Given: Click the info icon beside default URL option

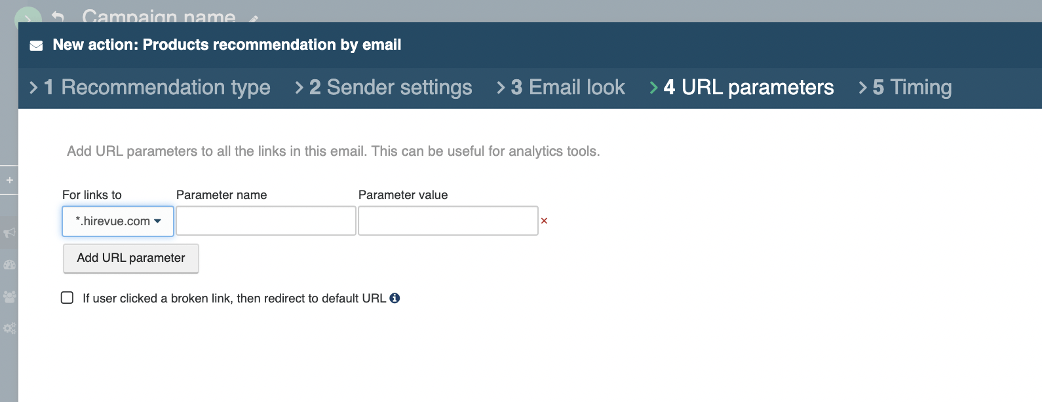Looking at the screenshot, I should (395, 298).
